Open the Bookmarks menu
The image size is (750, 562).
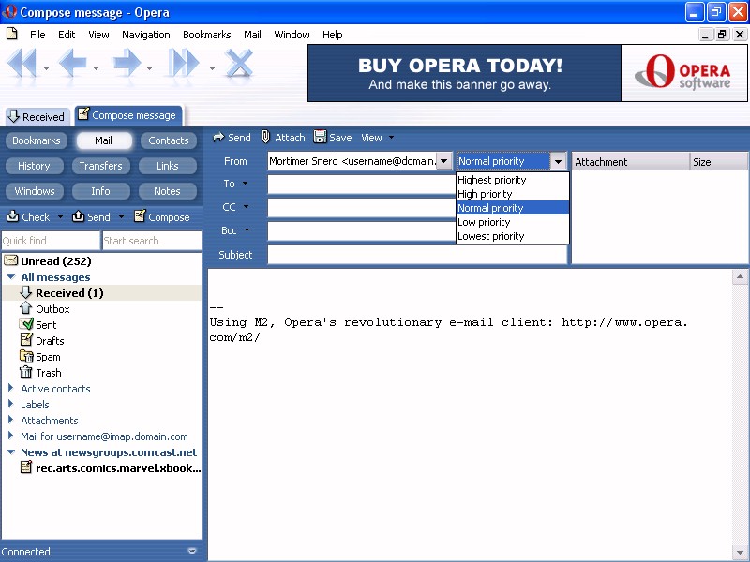coord(206,35)
